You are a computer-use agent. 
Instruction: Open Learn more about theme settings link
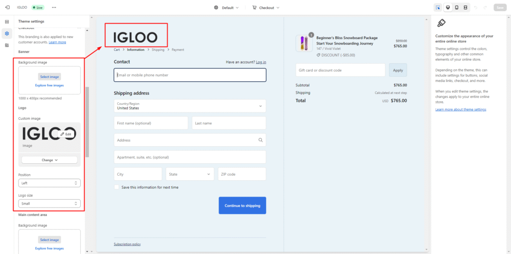point(460,109)
